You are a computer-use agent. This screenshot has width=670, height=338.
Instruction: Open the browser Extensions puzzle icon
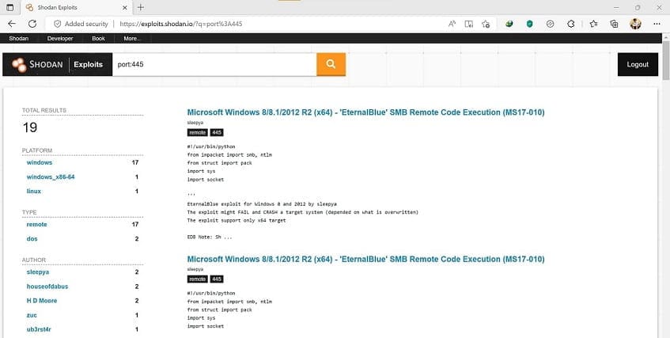click(570, 24)
